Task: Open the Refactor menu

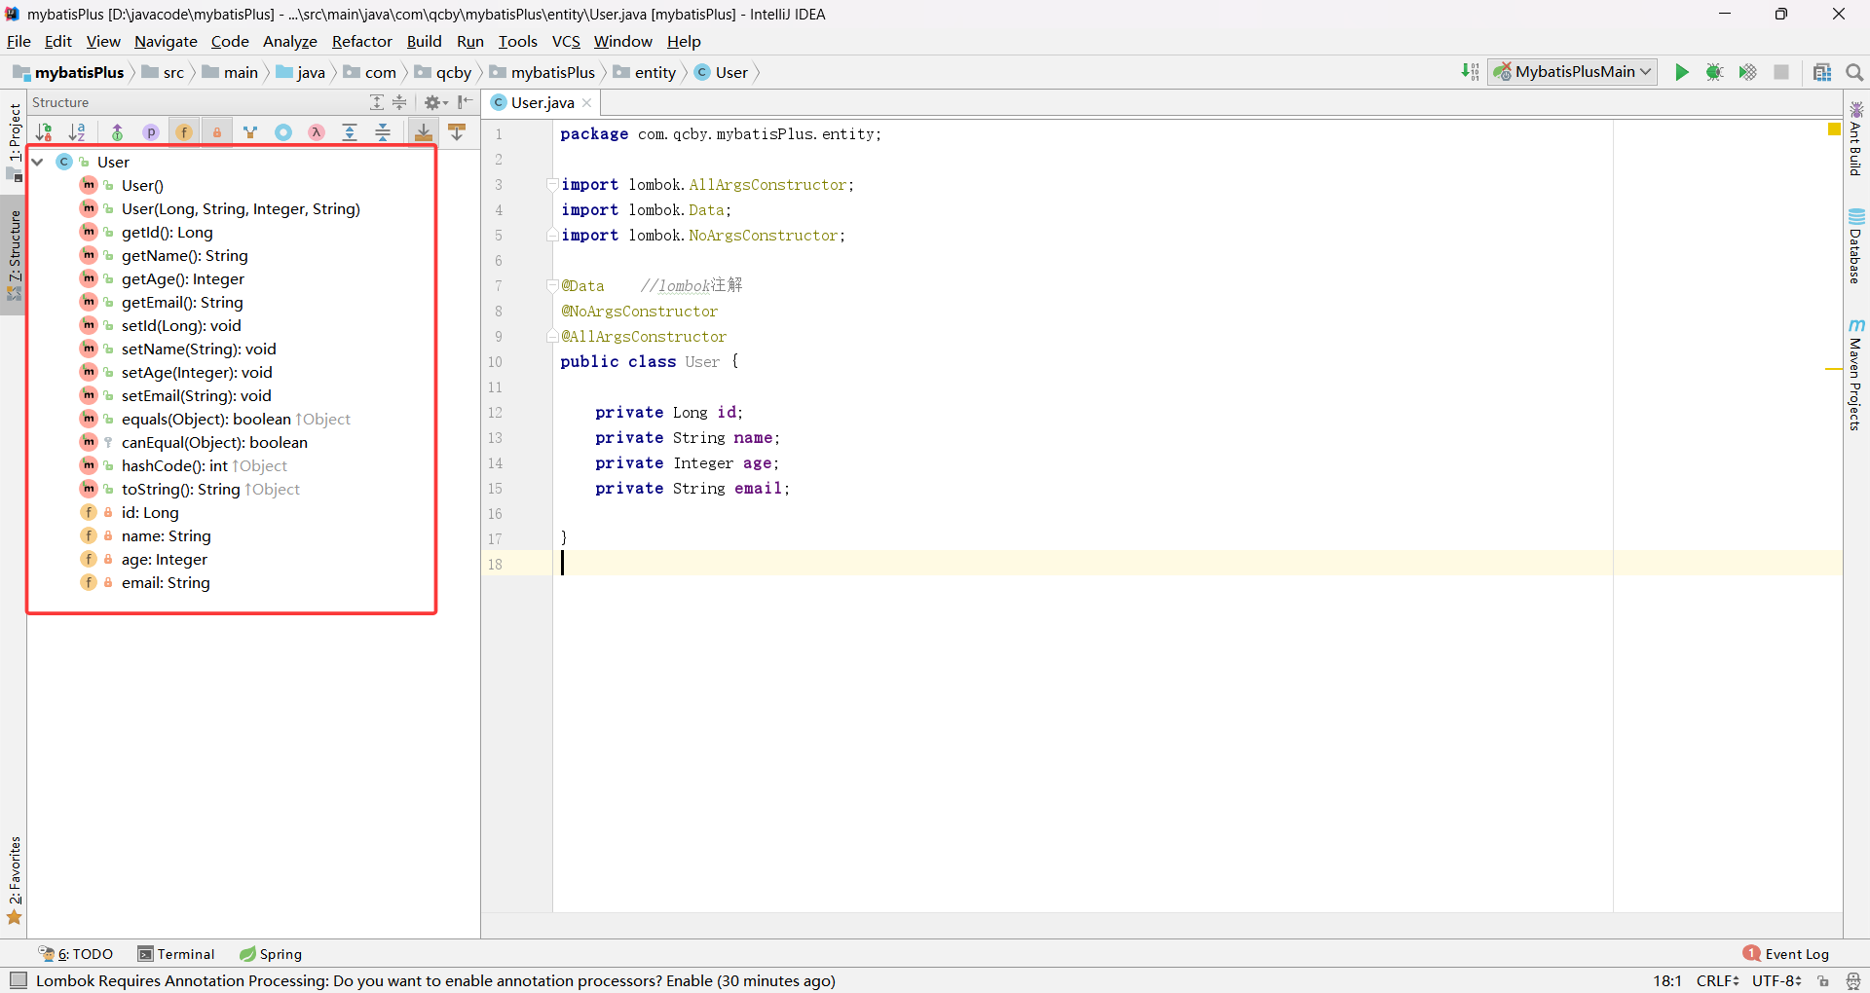Action: tap(361, 42)
